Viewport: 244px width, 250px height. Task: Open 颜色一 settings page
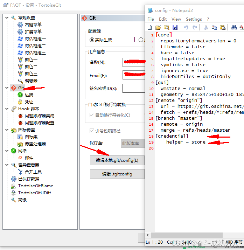(x=31, y=60)
